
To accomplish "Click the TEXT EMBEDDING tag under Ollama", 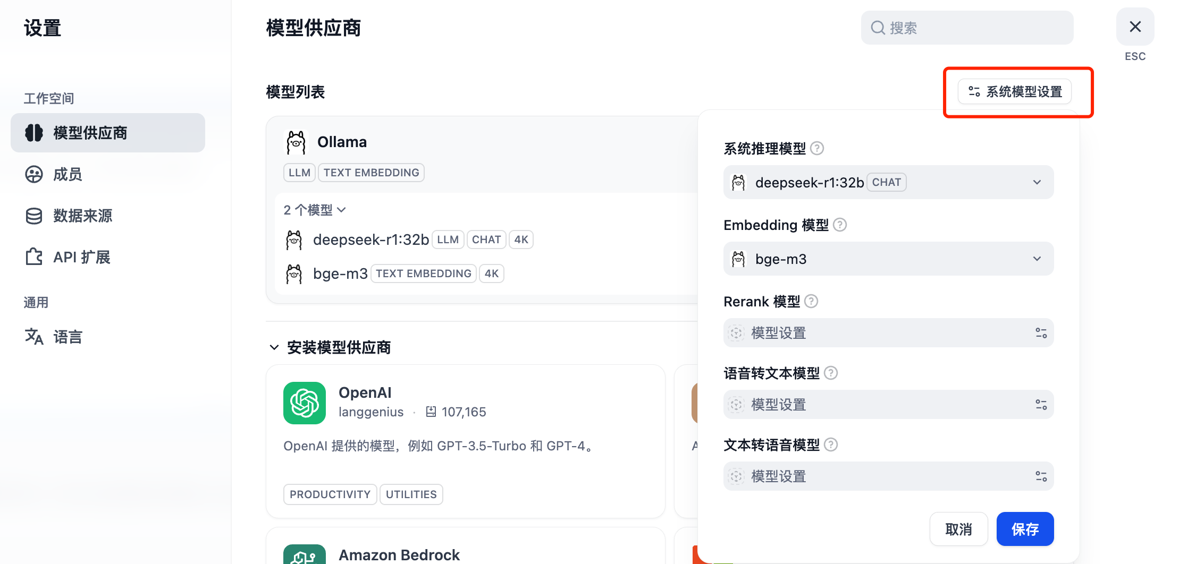I will [372, 173].
